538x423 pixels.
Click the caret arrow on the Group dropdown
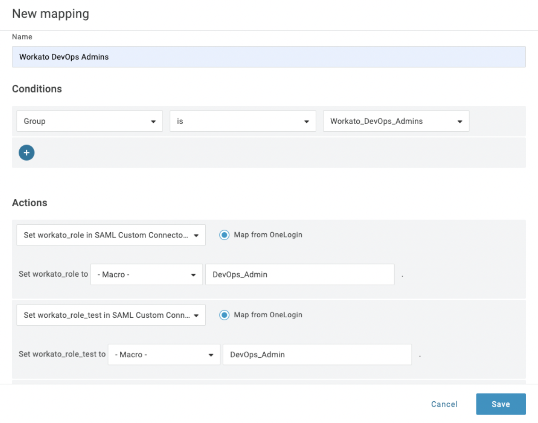point(153,122)
